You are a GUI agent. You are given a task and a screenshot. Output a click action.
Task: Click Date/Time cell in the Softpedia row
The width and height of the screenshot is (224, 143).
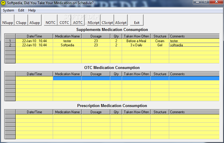click(x=34, y=45)
